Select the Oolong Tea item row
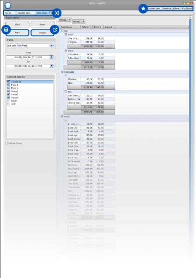This screenshot has height=278, width=196. (x=91, y=103)
